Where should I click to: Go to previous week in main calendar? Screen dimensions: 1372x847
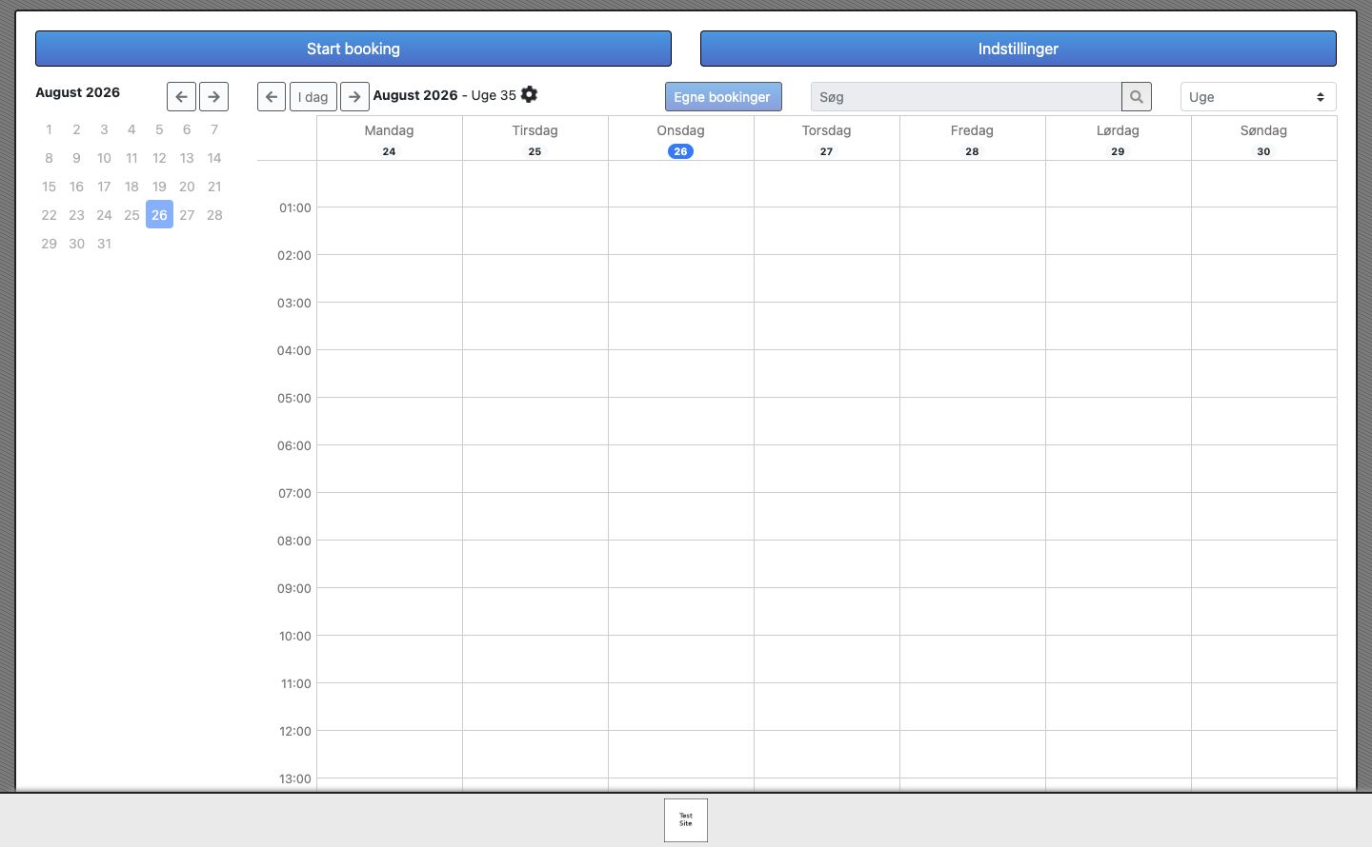click(272, 96)
